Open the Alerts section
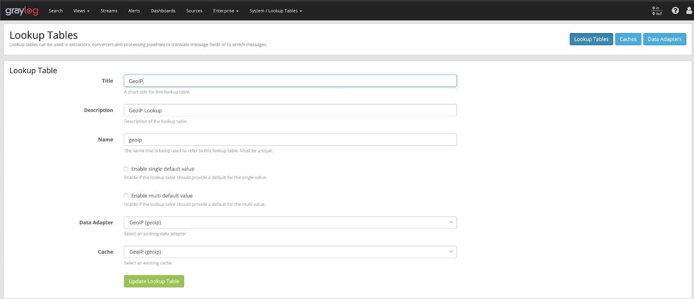The width and height of the screenshot is (694, 299). [134, 10]
